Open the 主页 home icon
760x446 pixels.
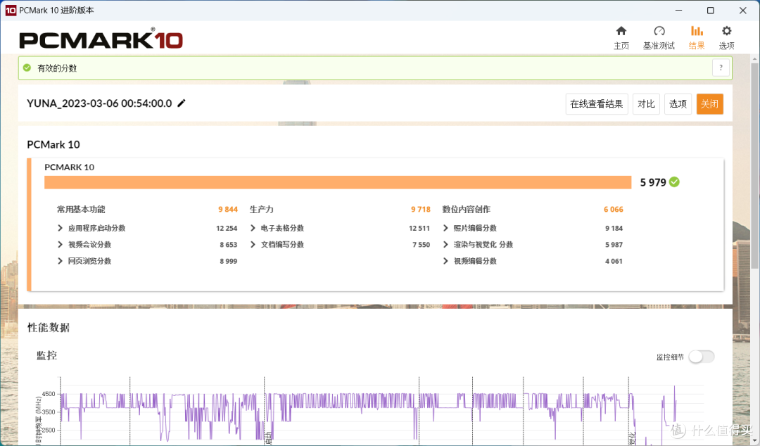pyautogui.click(x=621, y=32)
